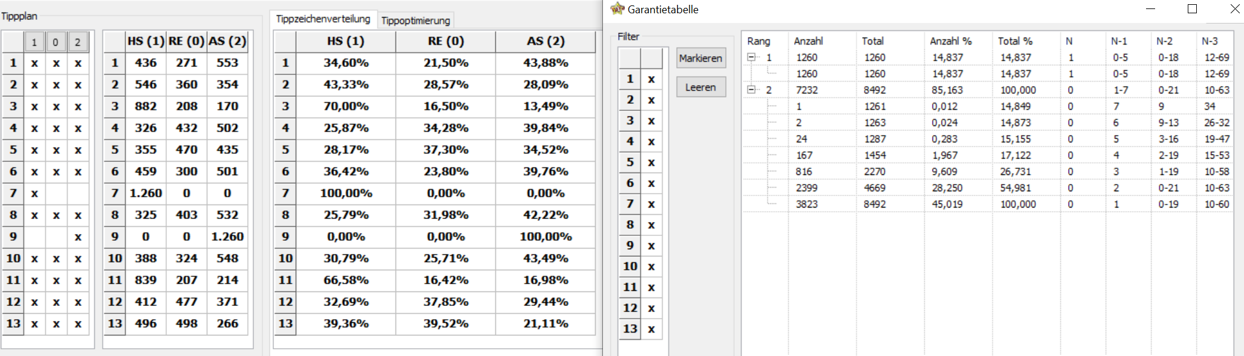Image resolution: width=1244 pixels, height=356 pixels.
Task: Collapse the Rang 2 tree node
Action: [x=751, y=90]
